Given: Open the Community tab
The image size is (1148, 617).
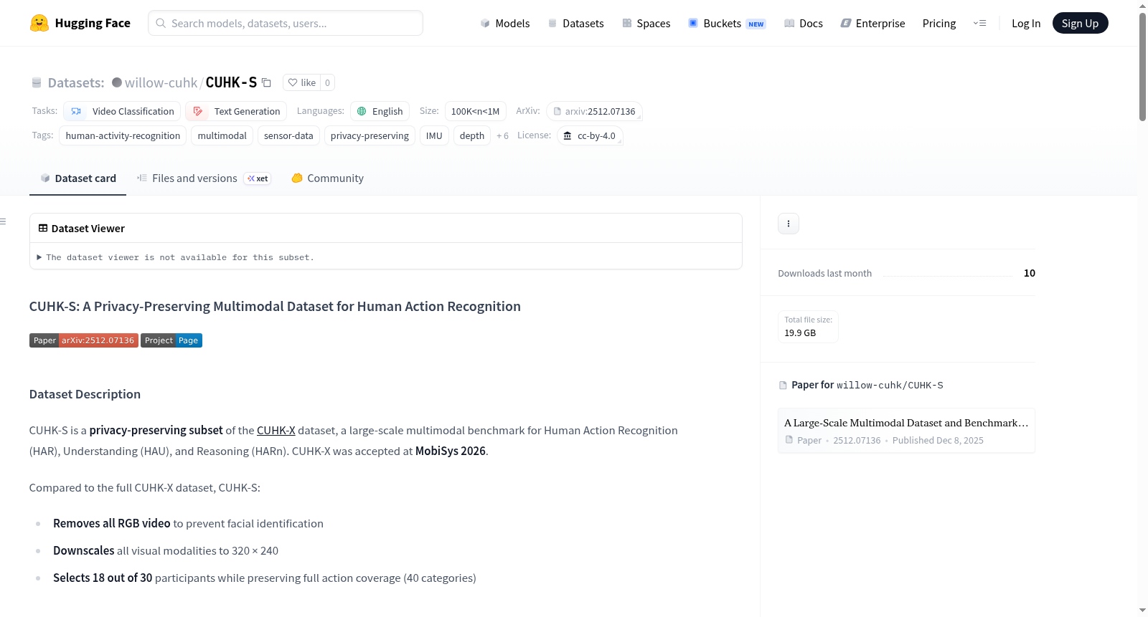Looking at the screenshot, I should tap(327, 178).
